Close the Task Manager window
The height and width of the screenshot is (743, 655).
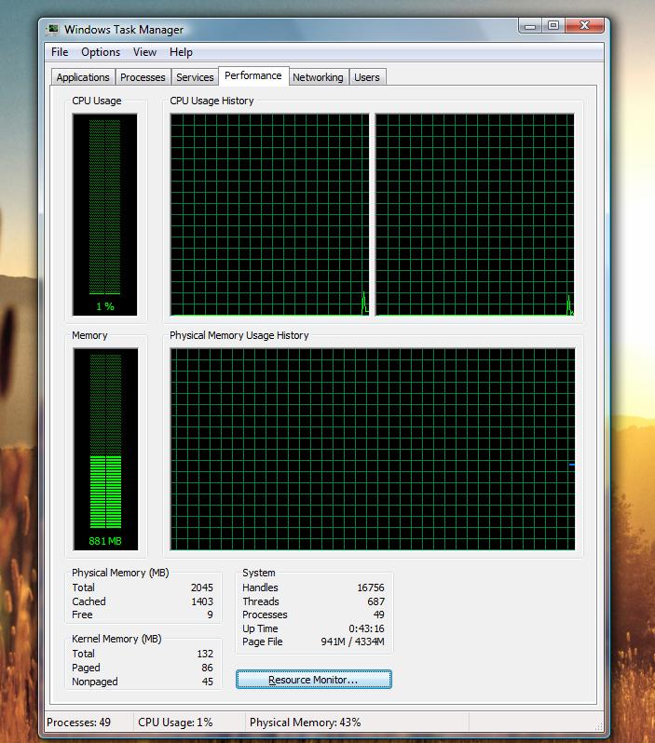point(584,26)
